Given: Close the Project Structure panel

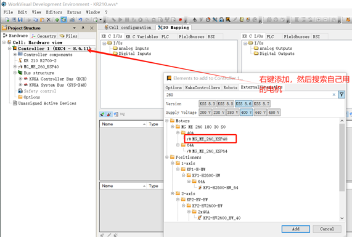Looking at the screenshot, I should (92, 28).
